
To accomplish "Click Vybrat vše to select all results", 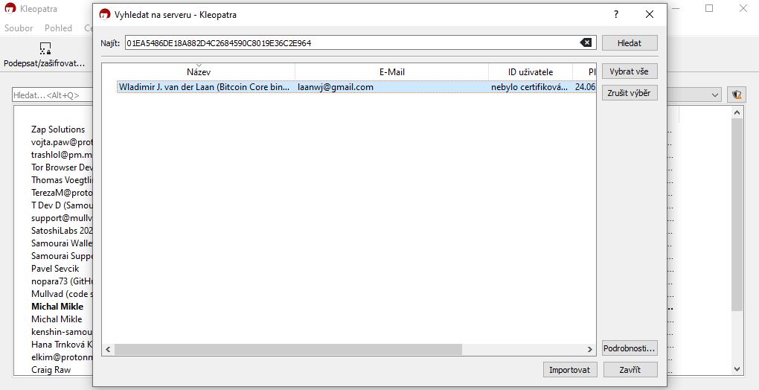I will (629, 71).
